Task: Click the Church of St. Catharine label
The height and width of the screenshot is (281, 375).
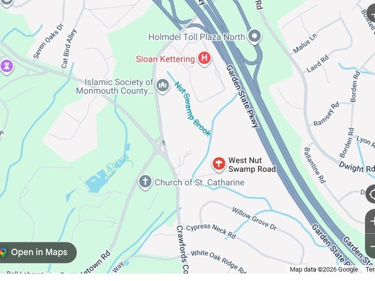Action: click(200, 183)
